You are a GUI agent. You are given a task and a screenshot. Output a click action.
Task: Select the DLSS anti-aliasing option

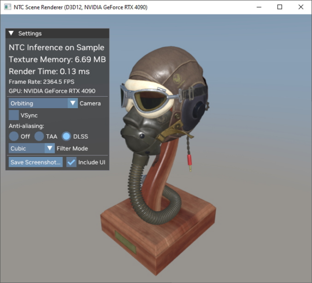click(66, 136)
